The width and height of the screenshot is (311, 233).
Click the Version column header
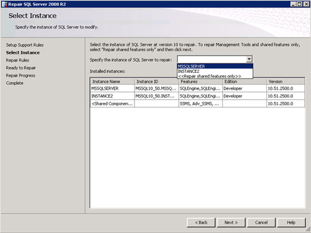tap(285, 82)
